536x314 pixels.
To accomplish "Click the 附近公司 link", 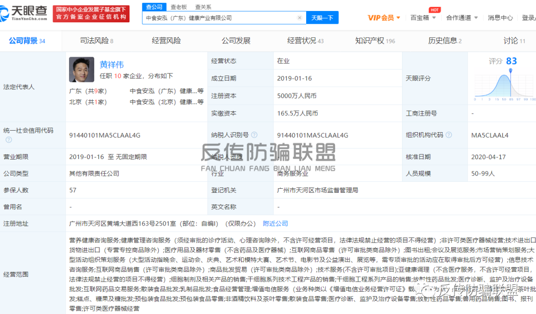I will pos(275,224).
